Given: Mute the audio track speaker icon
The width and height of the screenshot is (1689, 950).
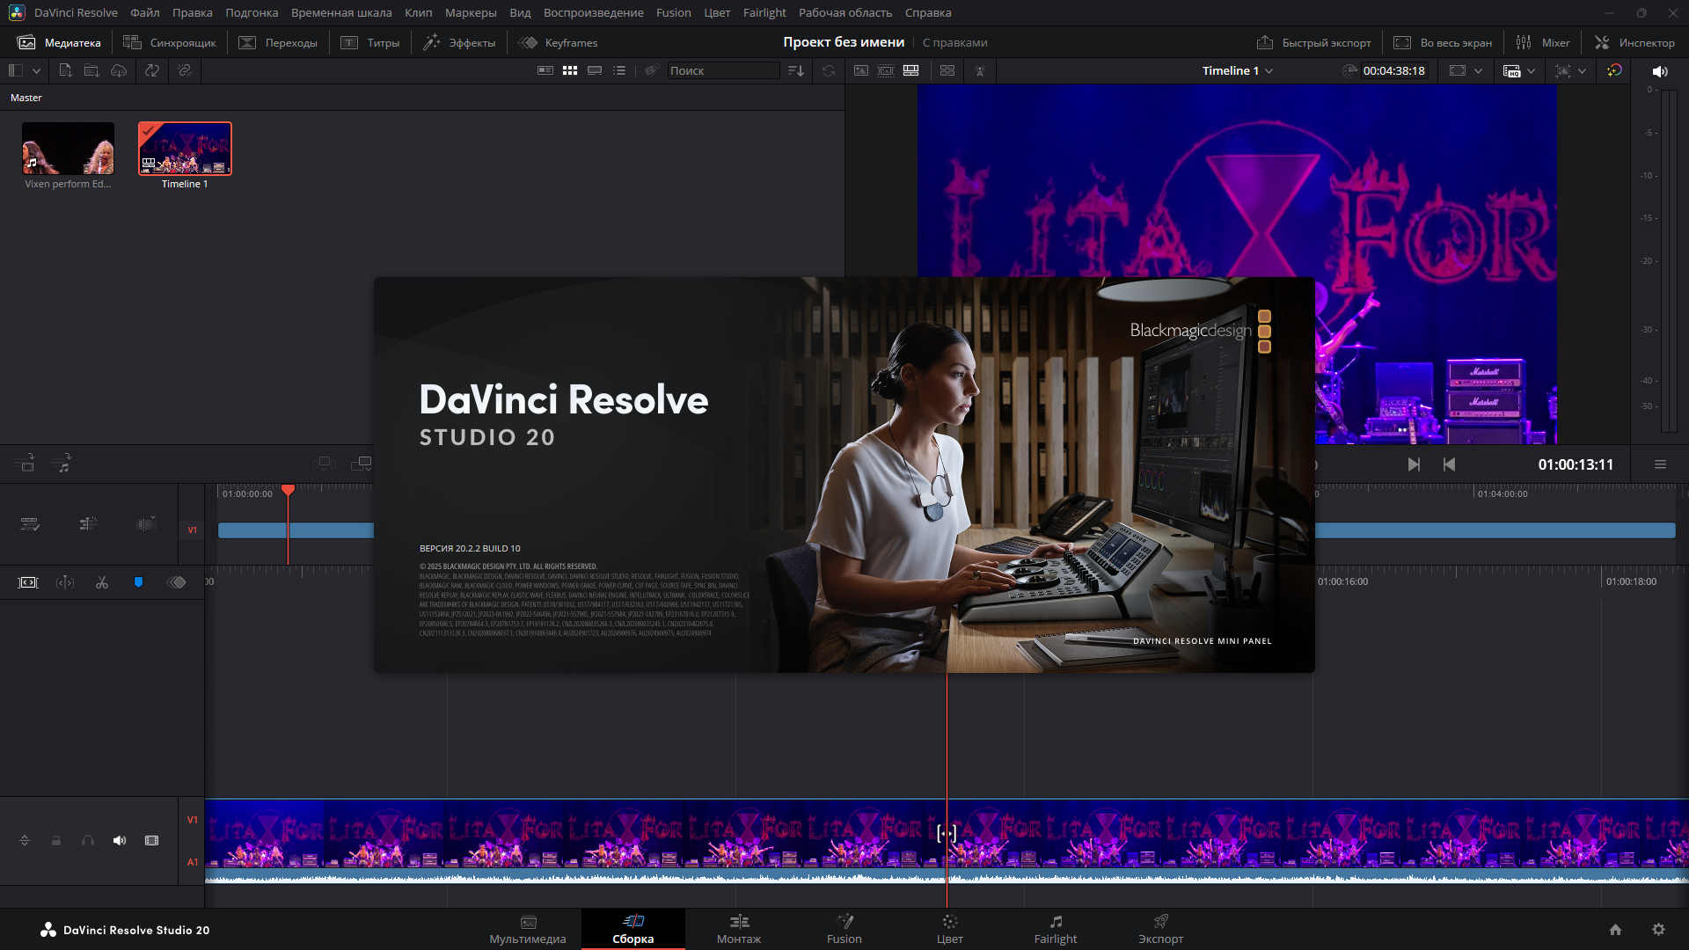Looking at the screenshot, I should tap(120, 841).
